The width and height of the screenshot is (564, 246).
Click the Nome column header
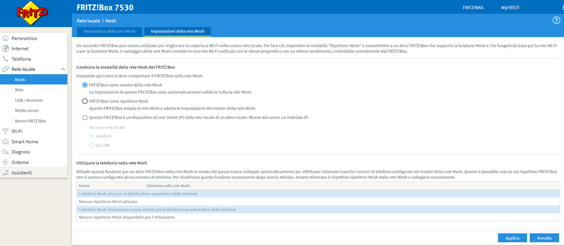(x=84, y=186)
